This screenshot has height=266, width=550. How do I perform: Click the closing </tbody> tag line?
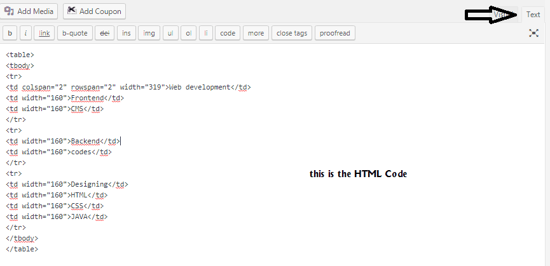[x=22, y=238]
